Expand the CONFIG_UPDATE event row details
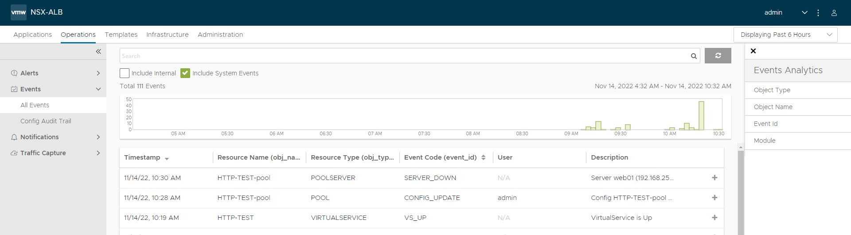The height and width of the screenshot is (235, 851). [x=714, y=198]
